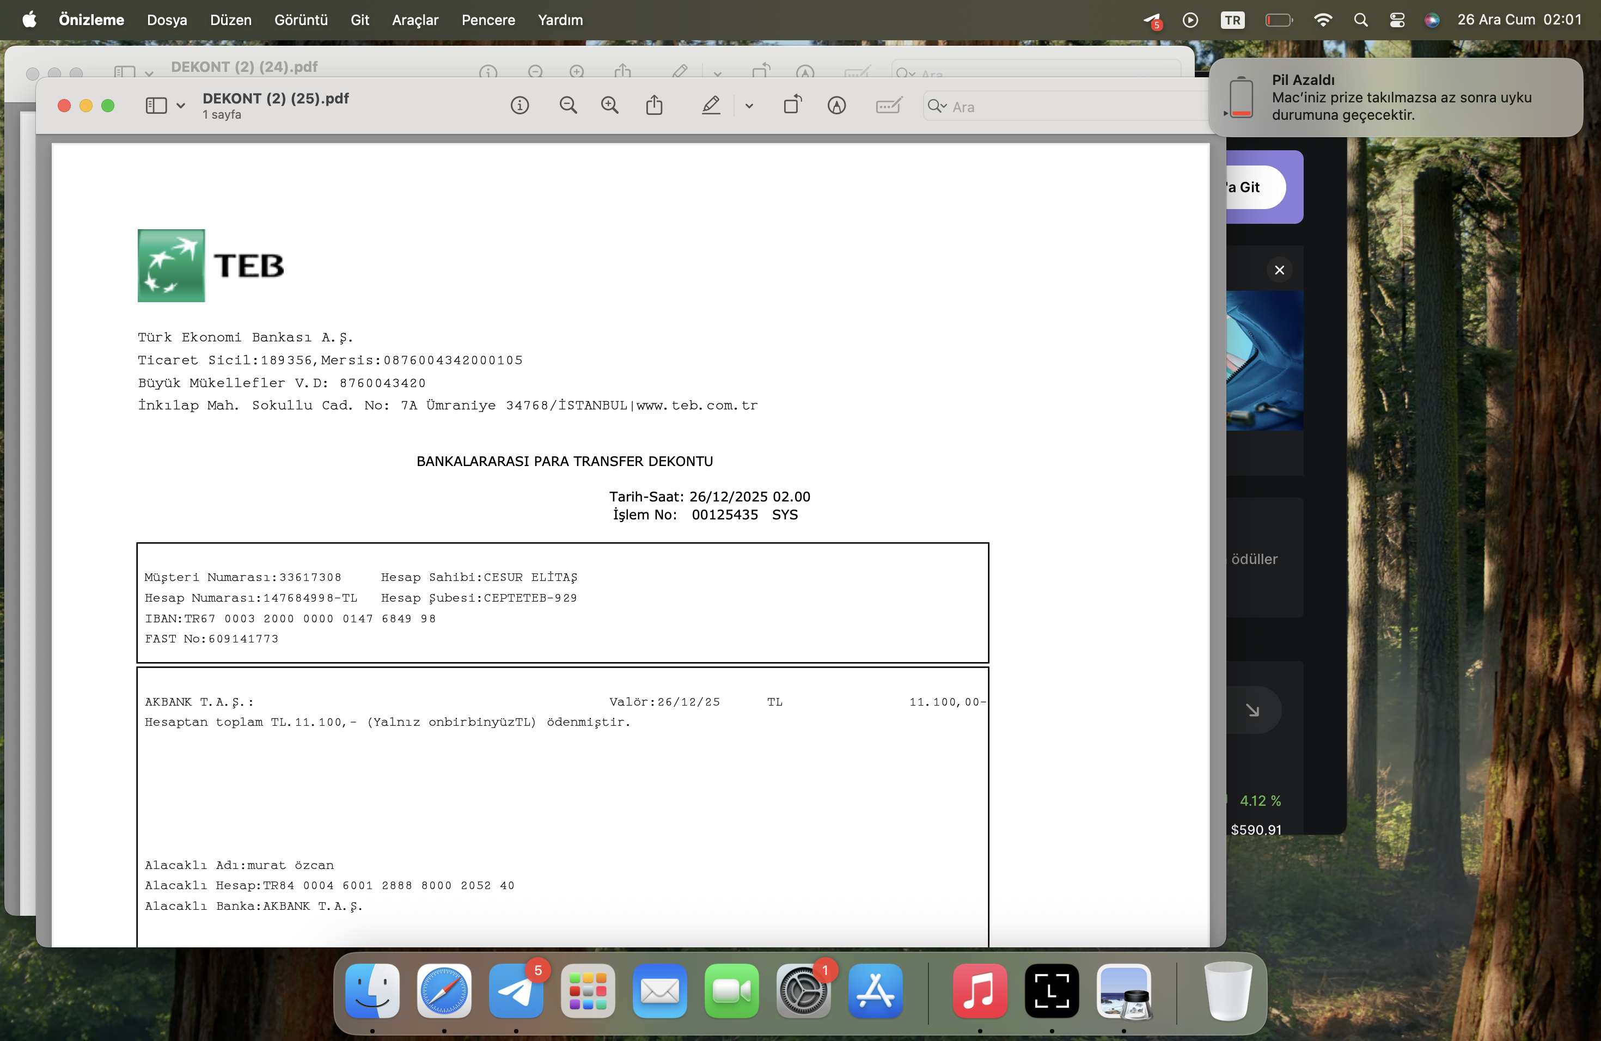Open Finder from the Dock
Screen dimensions: 1601x1041
[372, 990]
